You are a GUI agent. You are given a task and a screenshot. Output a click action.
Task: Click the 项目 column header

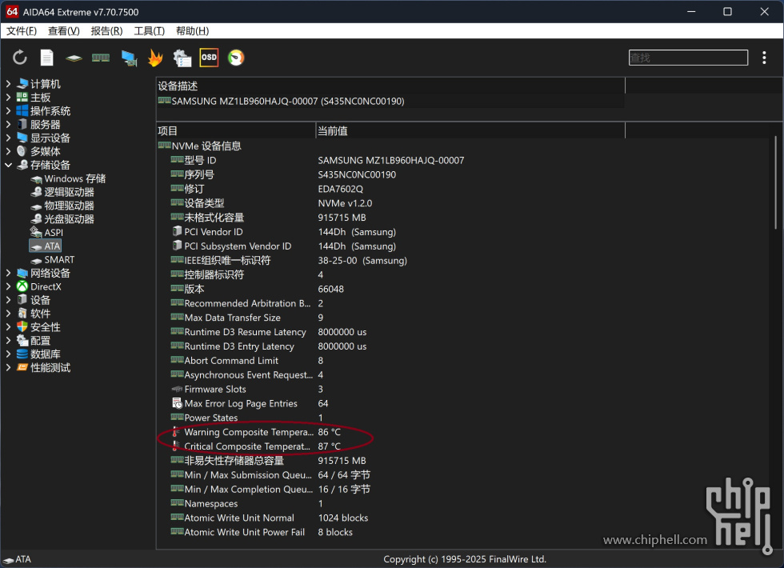pyautogui.click(x=236, y=131)
